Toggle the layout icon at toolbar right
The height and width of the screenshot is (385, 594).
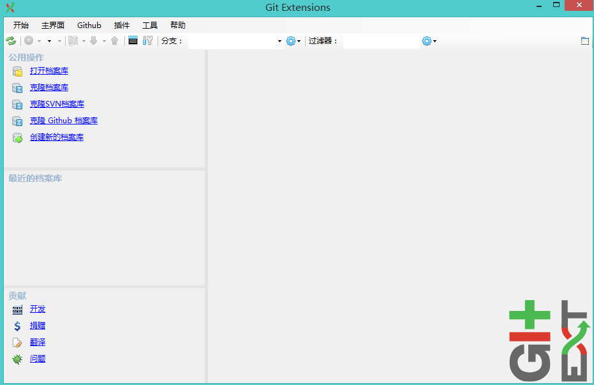(585, 41)
